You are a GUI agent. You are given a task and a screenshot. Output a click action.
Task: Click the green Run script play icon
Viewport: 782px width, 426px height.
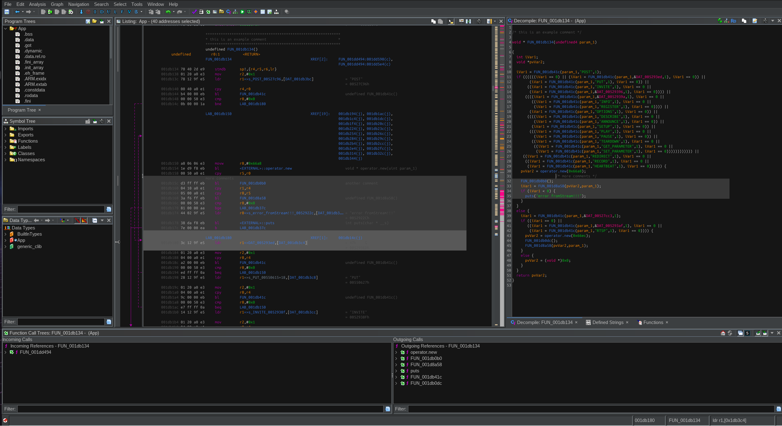click(242, 12)
